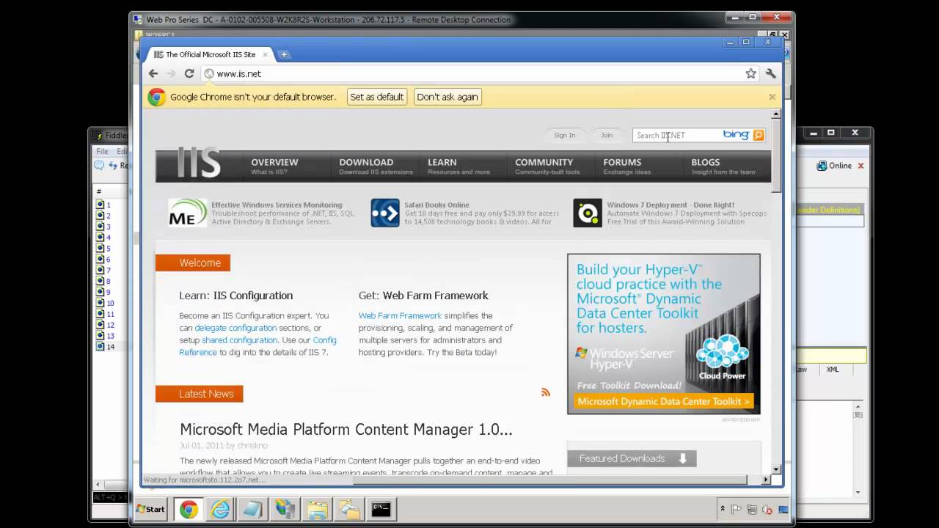Screen dimensions: 939x528
Task: Click Set as default button
Action: 376,97
